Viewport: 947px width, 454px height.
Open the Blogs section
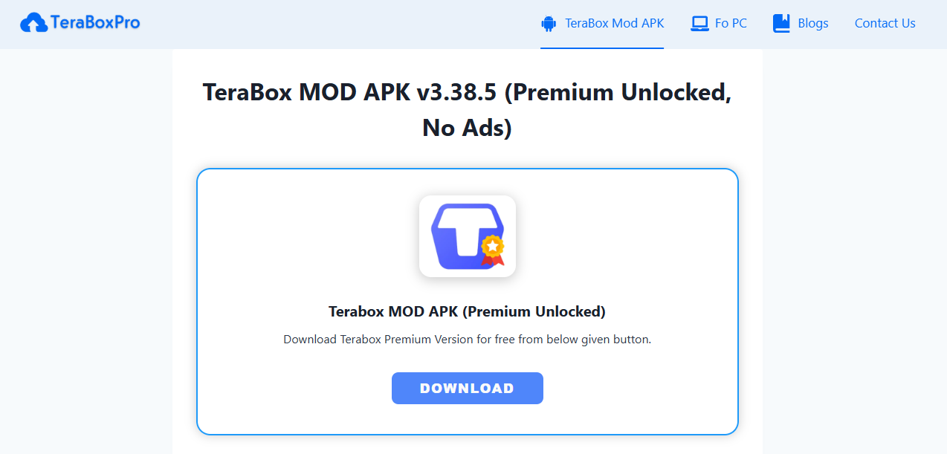click(812, 24)
